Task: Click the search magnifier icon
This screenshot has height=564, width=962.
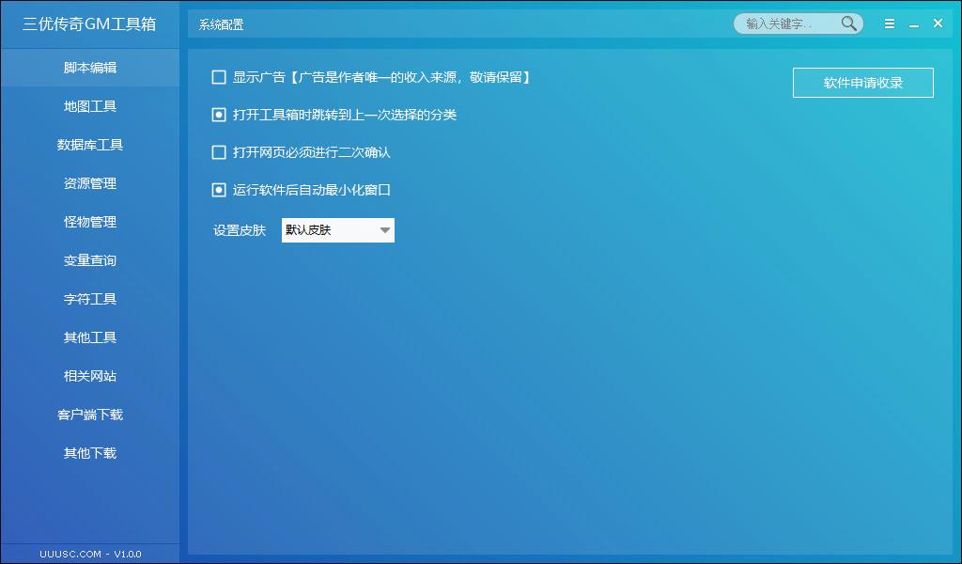Action: (849, 23)
